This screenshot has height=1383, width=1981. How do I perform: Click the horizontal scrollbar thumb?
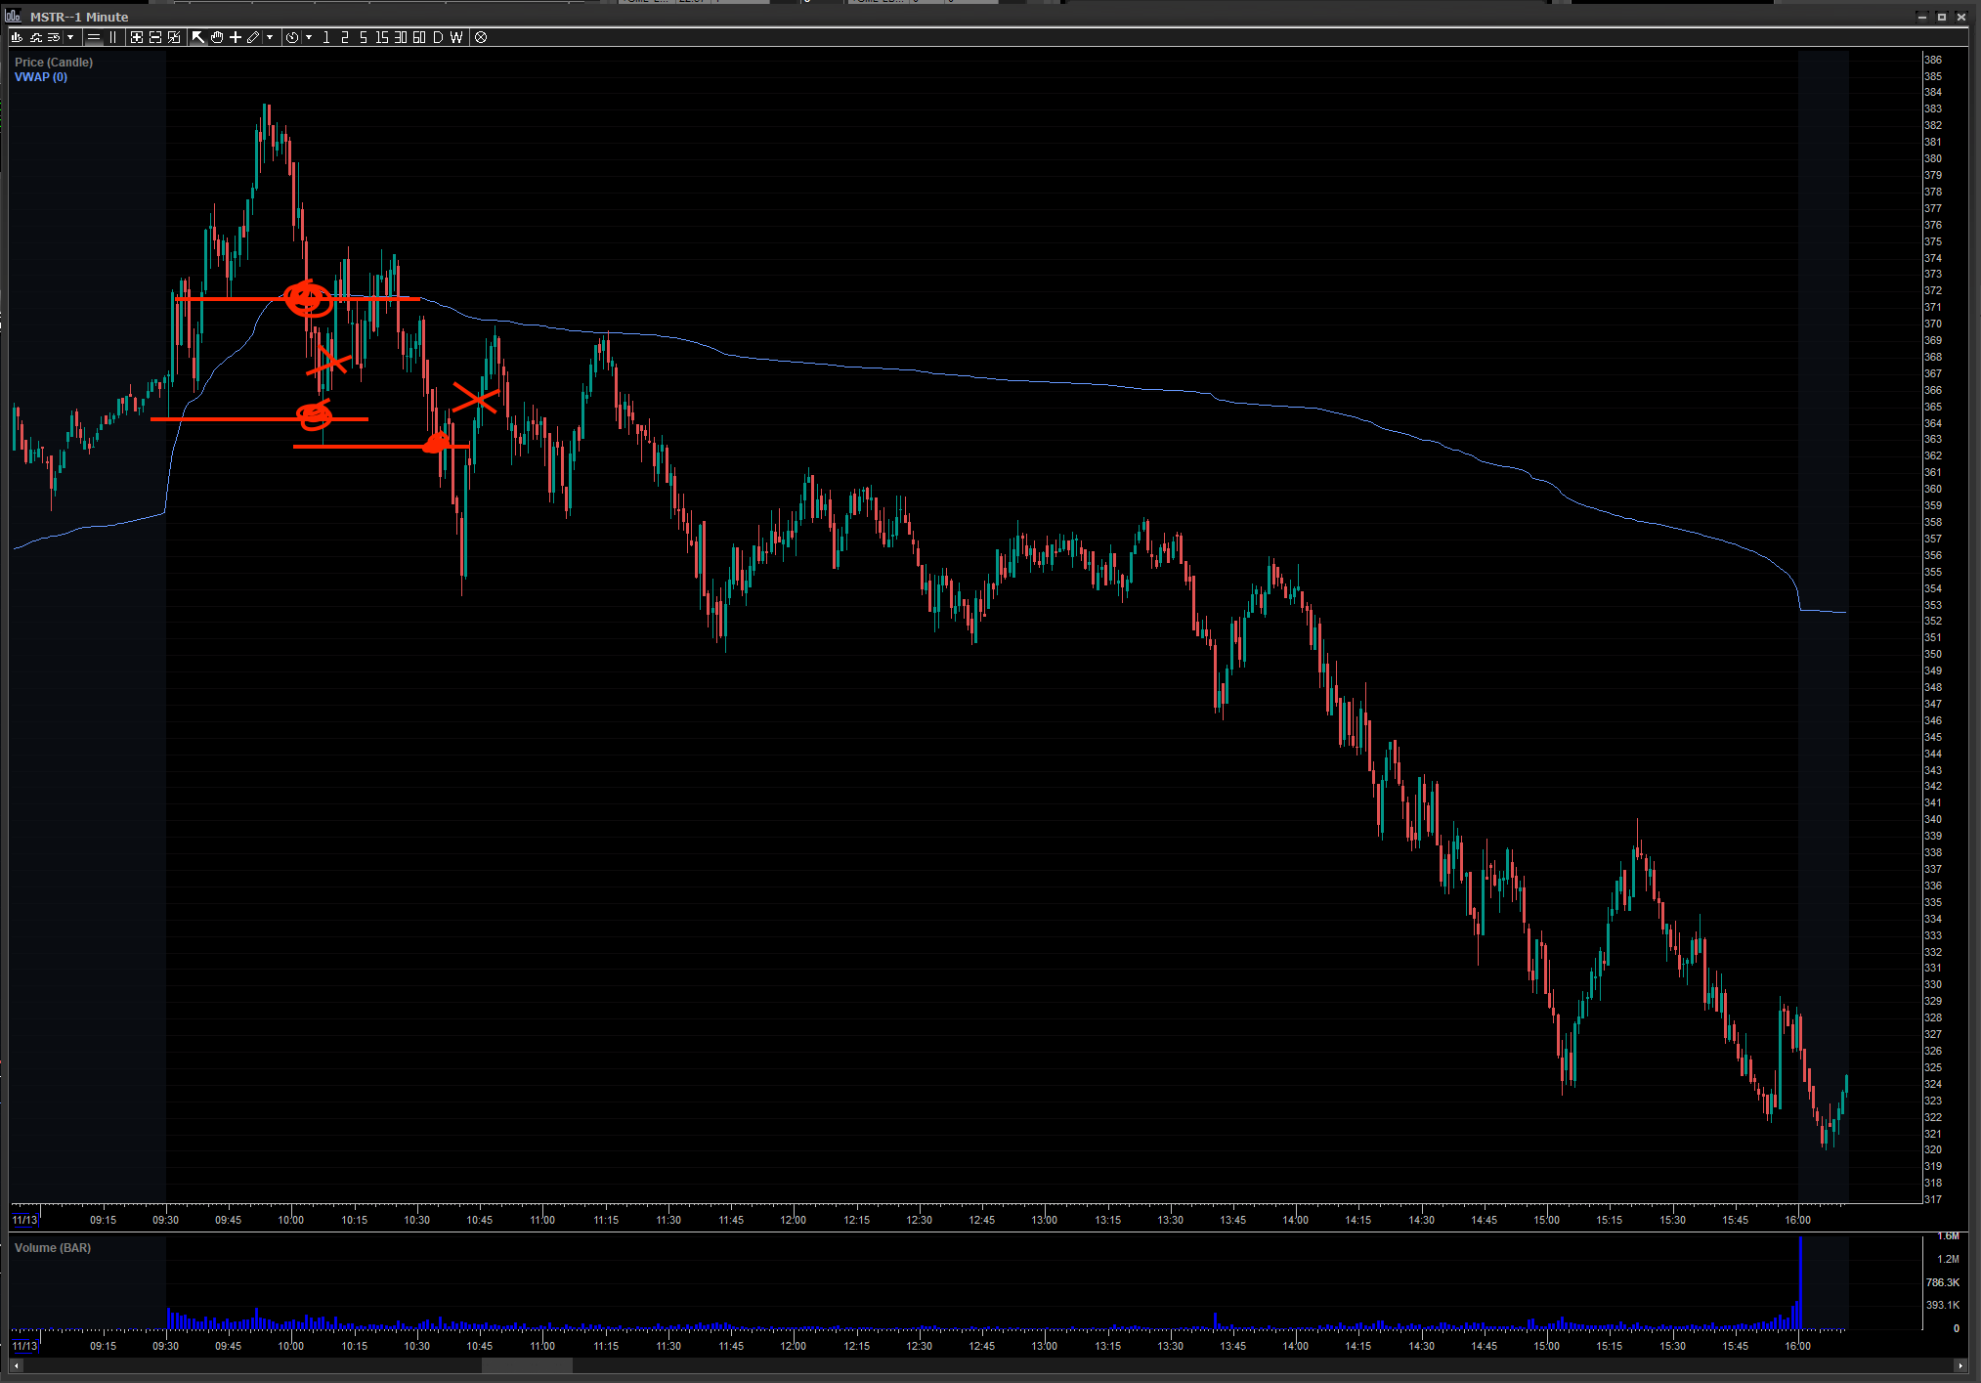(x=527, y=1365)
